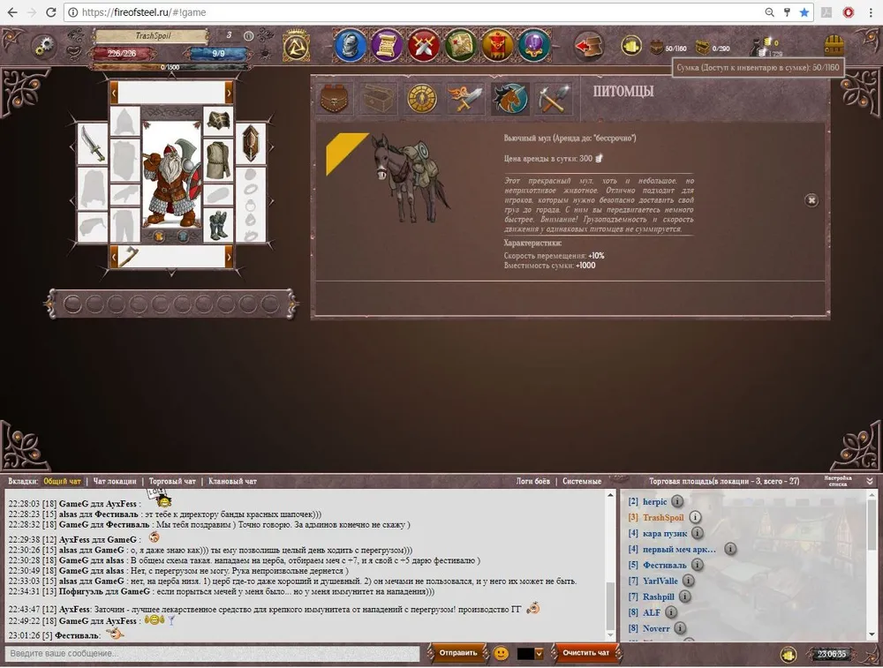Click the chat message input field

point(212,653)
